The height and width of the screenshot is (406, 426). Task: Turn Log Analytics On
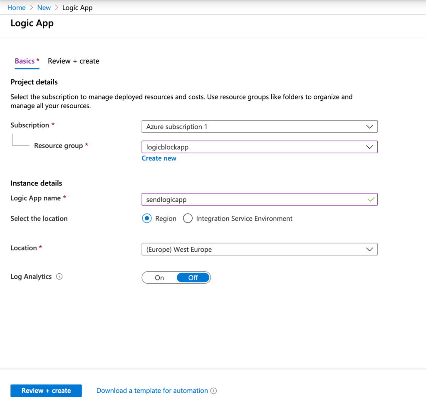coord(159,277)
